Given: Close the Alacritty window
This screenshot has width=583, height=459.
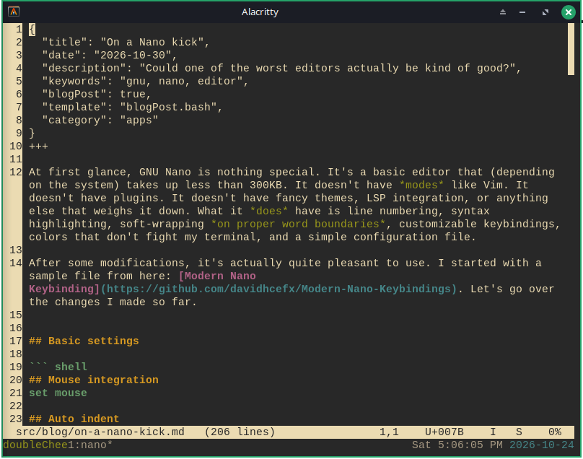Looking at the screenshot, I should pyautogui.click(x=568, y=12).
